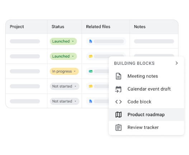
Task: Click the first row Project cell placeholder
Action: click(x=25, y=42)
